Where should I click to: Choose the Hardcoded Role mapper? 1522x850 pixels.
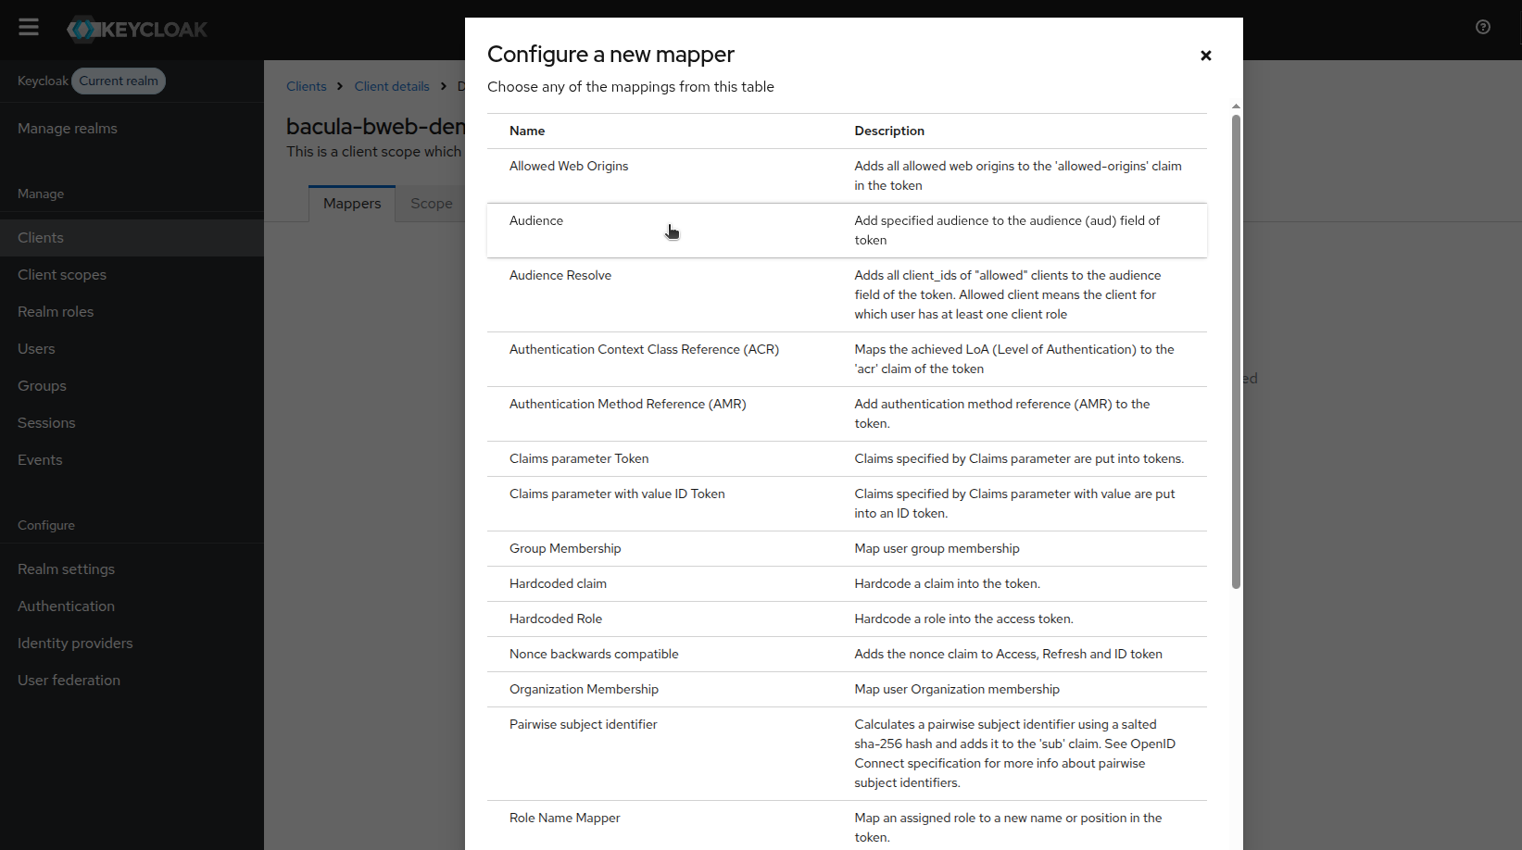pos(556,619)
